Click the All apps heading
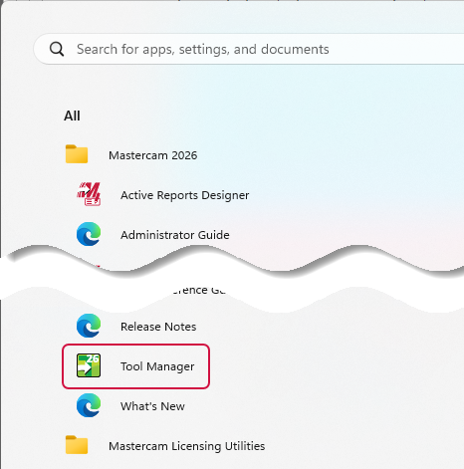The height and width of the screenshot is (469, 464). [72, 116]
